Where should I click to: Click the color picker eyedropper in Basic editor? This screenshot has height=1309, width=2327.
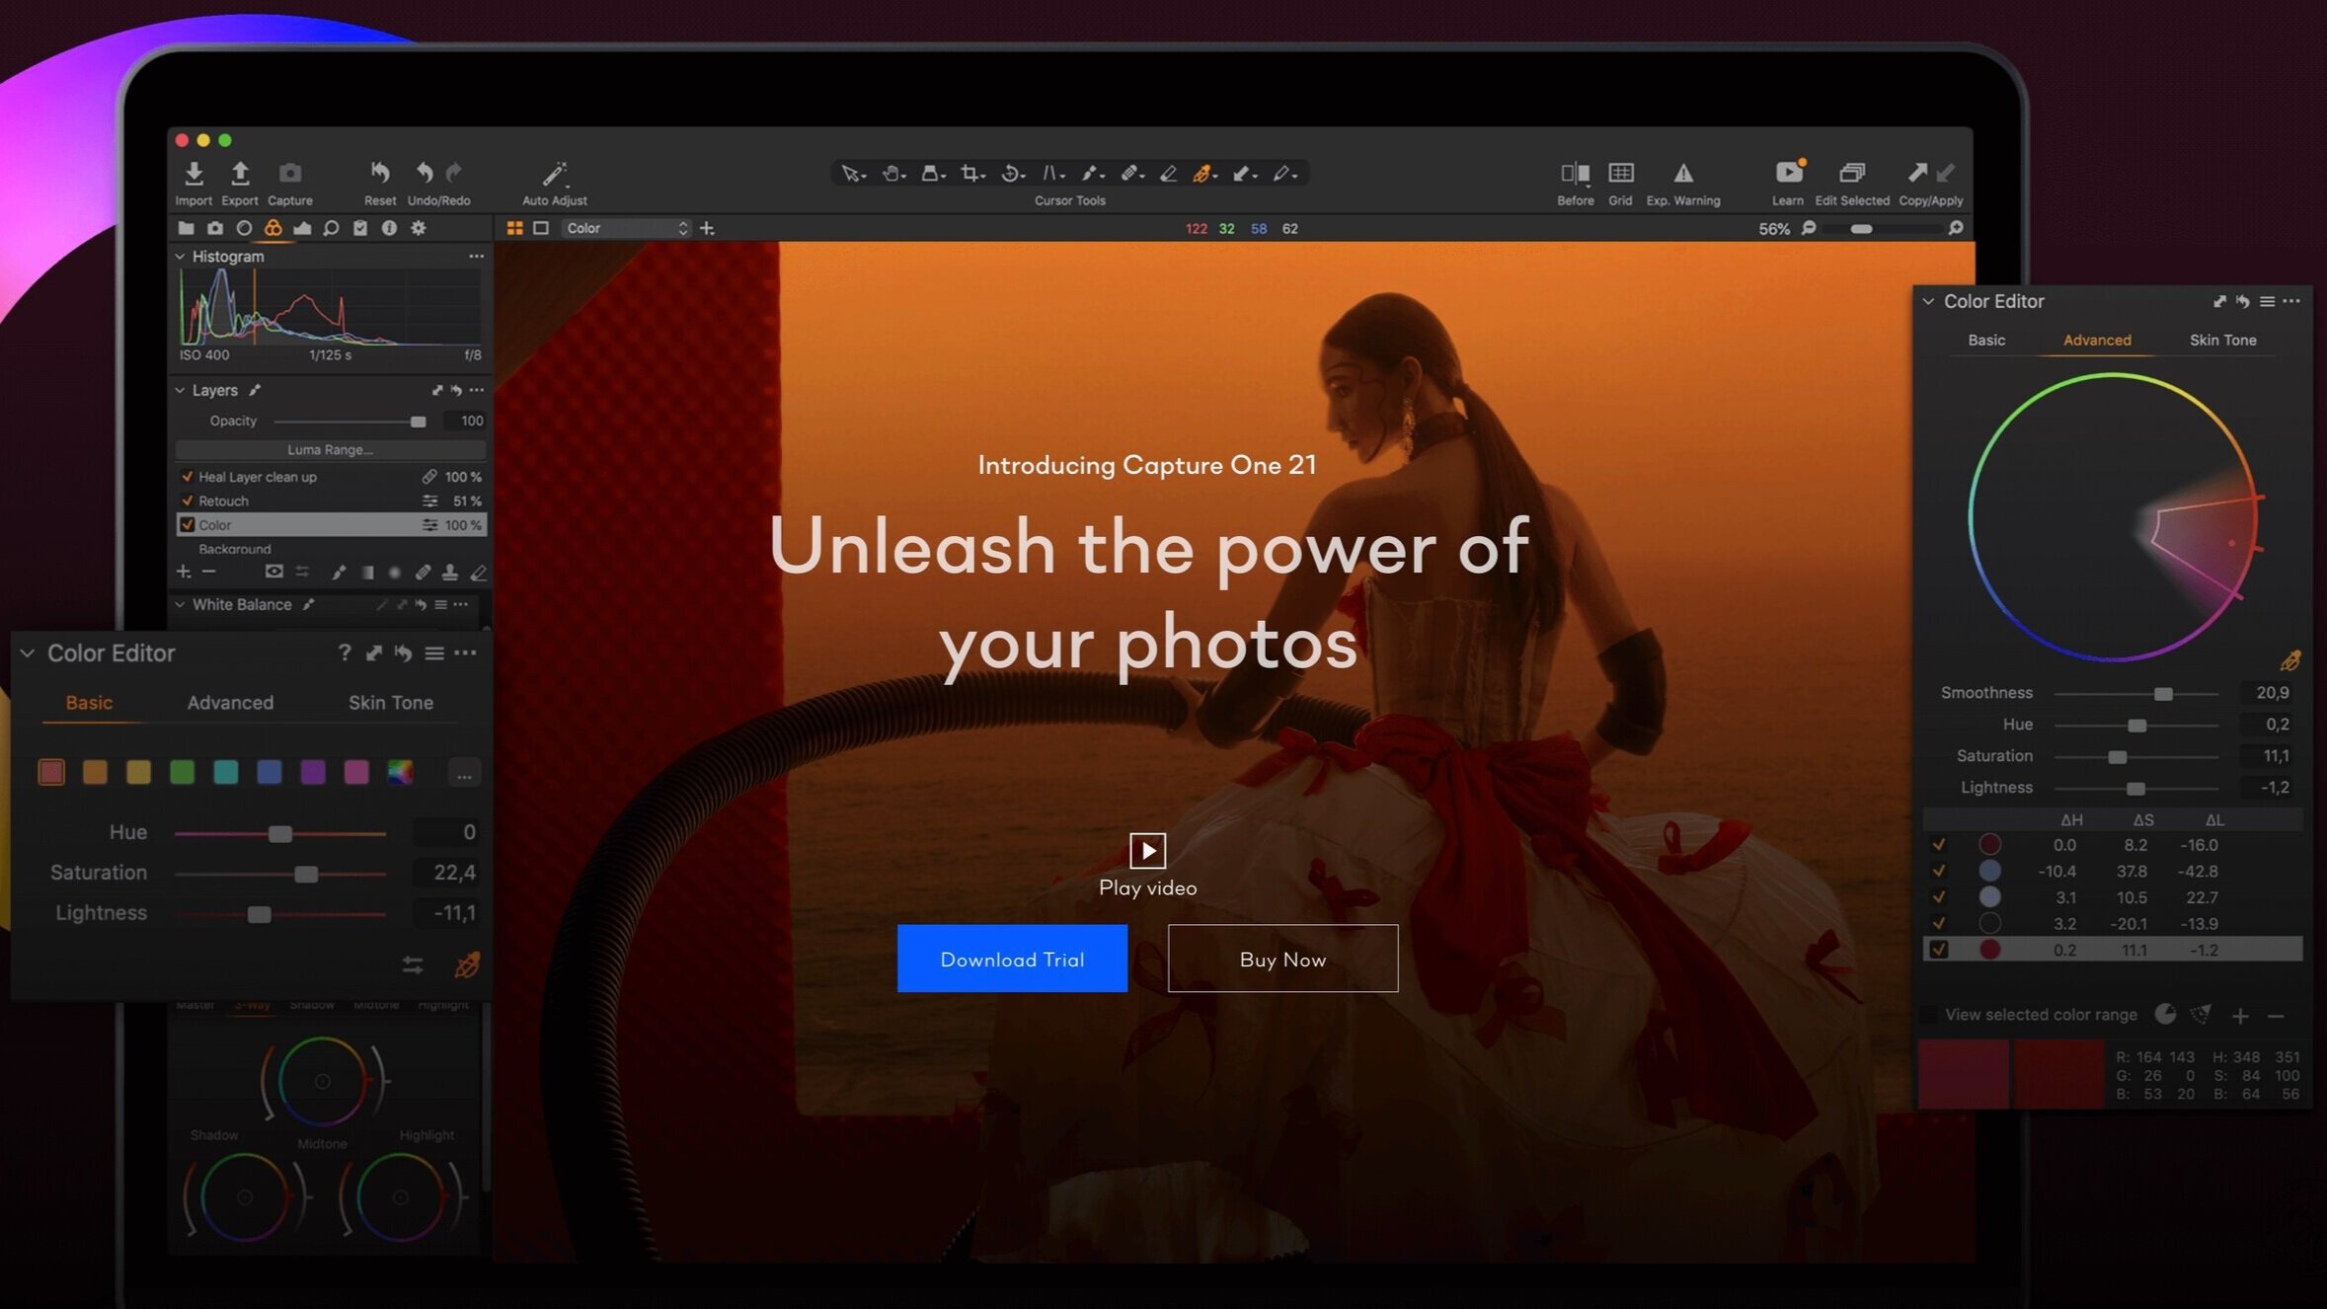pyautogui.click(x=467, y=964)
